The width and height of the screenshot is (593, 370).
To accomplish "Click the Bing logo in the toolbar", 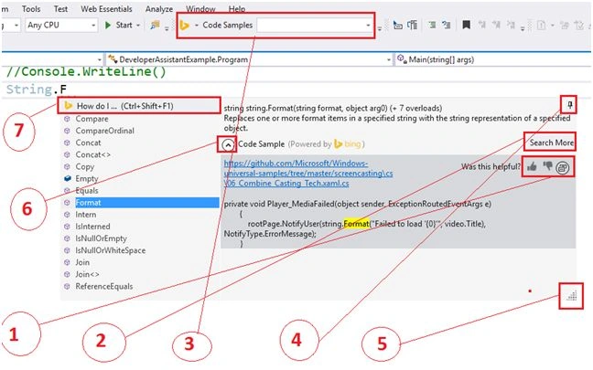I will pos(184,26).
